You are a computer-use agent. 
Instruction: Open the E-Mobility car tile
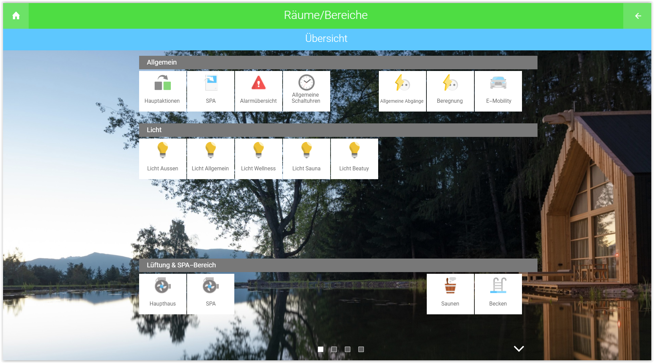[498, 91]
